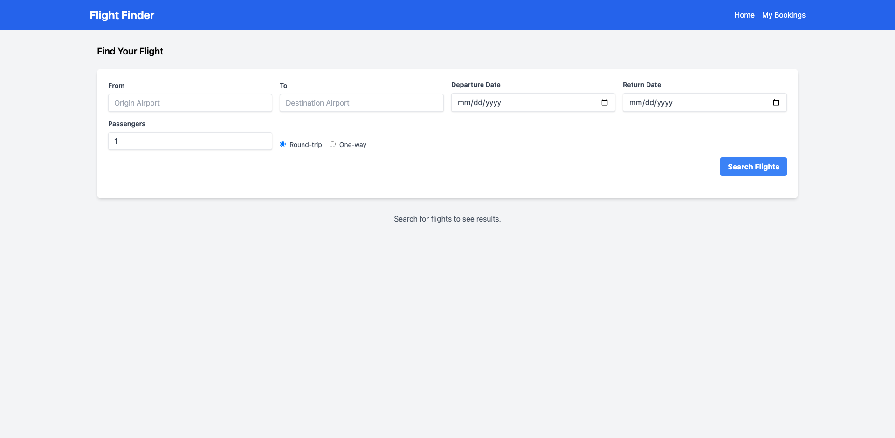Viewport: 895px width, 438px height.
Task: Click the Flight Finder logo title
Action: click(x=122, y=15)
